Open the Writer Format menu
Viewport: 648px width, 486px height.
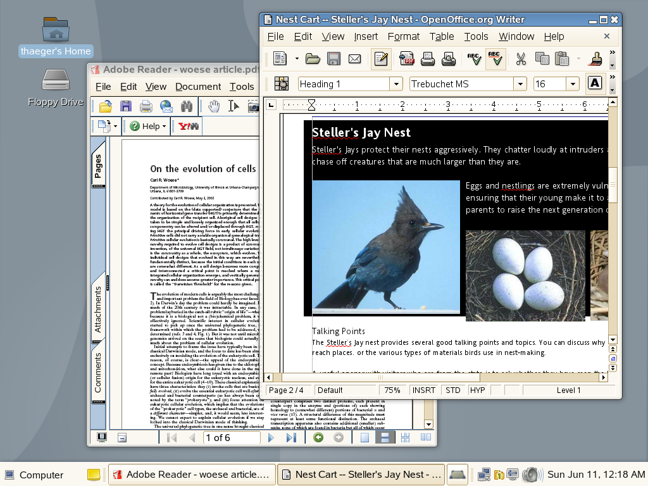(403, 37)
